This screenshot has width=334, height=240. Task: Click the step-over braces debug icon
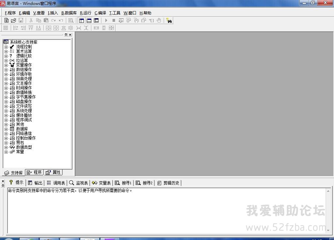(129, 21)
